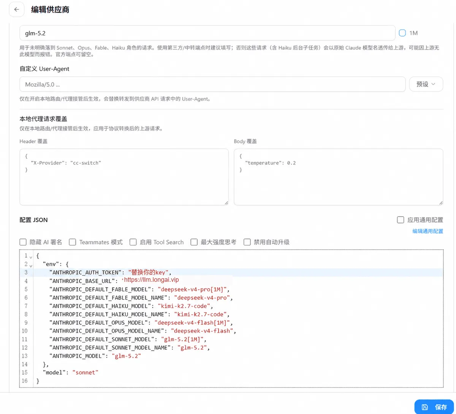
Task: Click inside the Body 覆盖 textarea
Action: 338,177
